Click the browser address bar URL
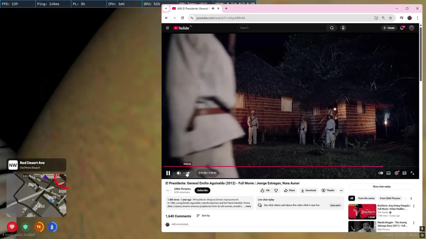 220,18
